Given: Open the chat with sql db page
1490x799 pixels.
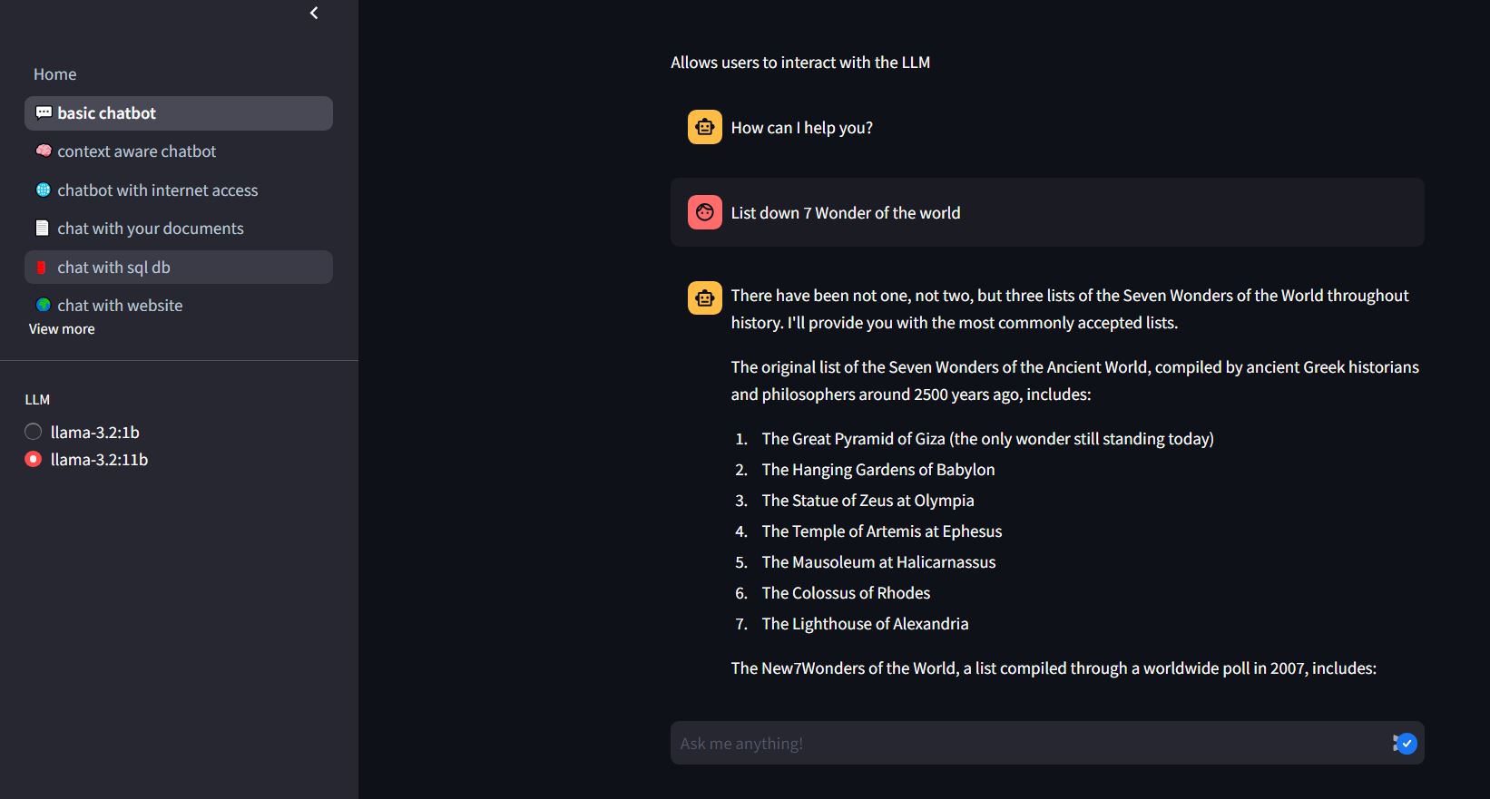Looking at the screenshot, I should coord(113,268).
